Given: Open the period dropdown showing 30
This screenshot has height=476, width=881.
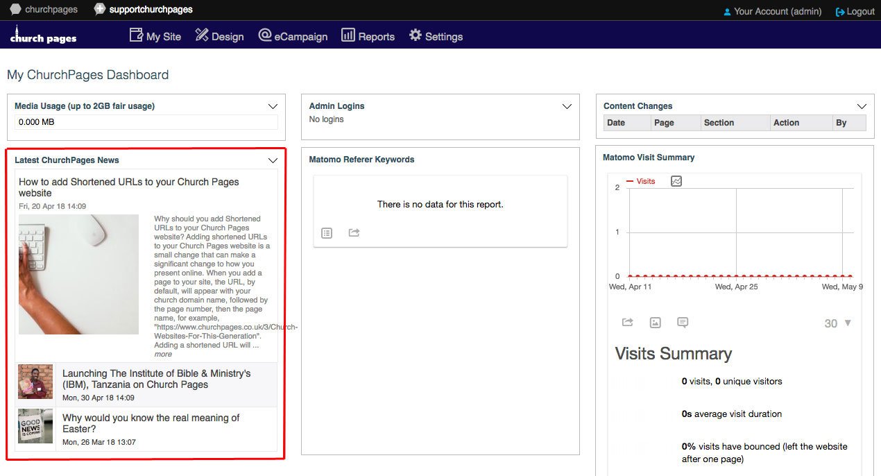Looking at the screenshot, I should pos(837,323).
